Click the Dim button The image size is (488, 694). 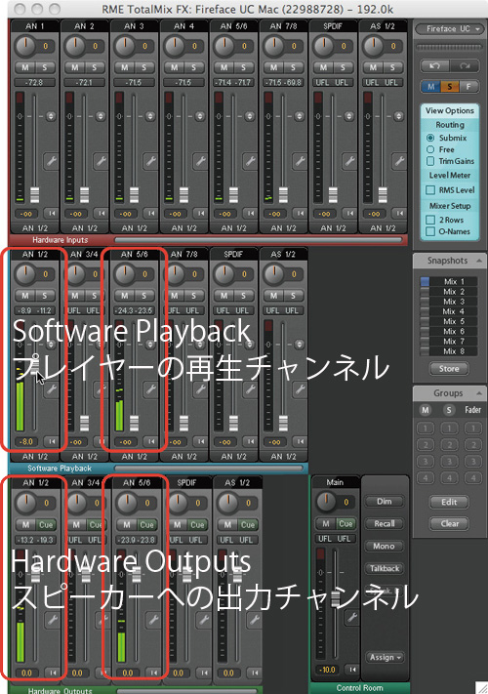(384, 502)
